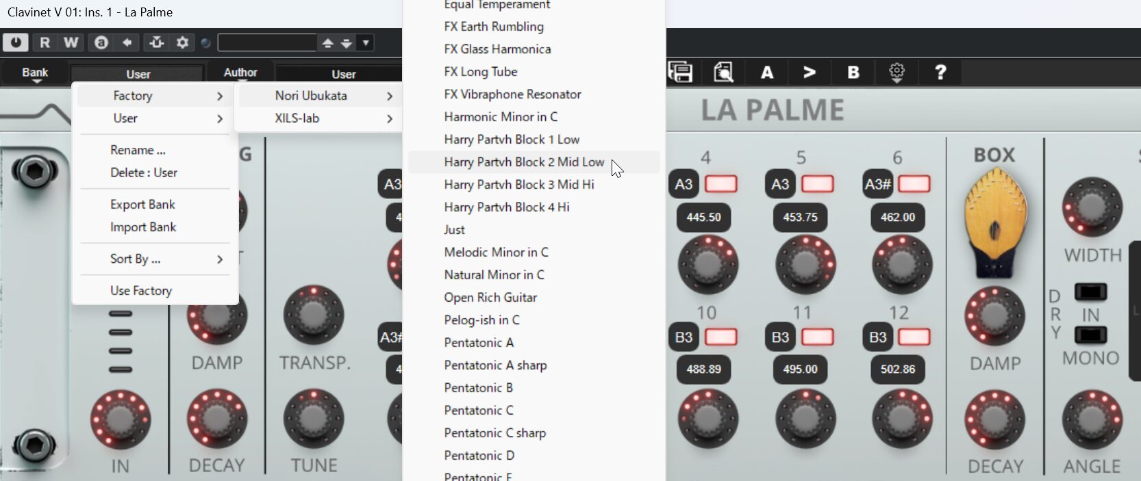Click the 445.50 frequency value button
1141x481 pixels.
pyautogui.click(x=703, y=217)
